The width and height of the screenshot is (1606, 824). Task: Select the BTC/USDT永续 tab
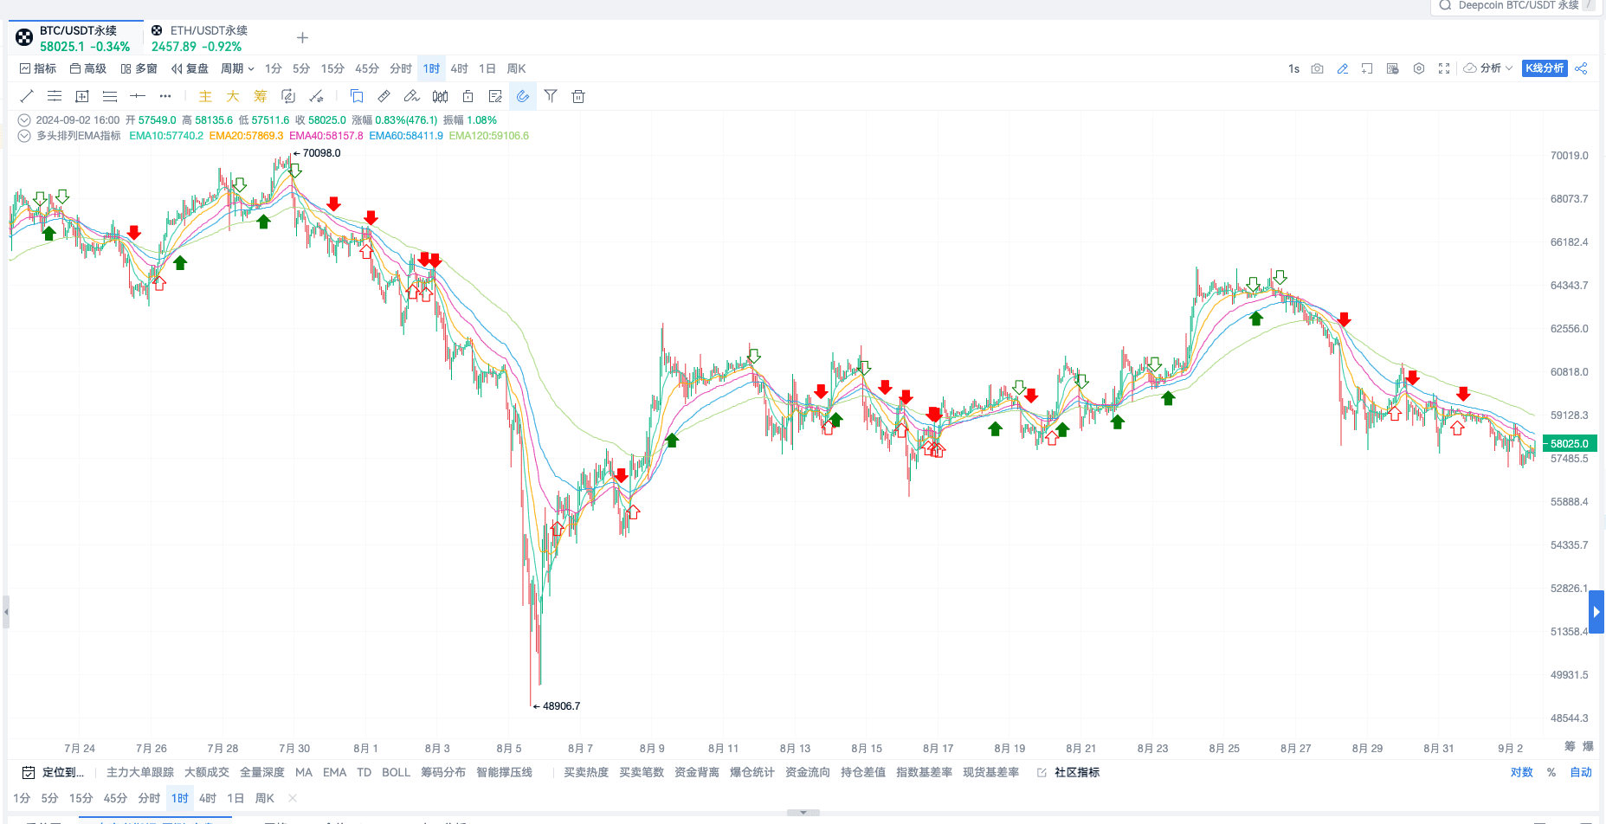76,38
